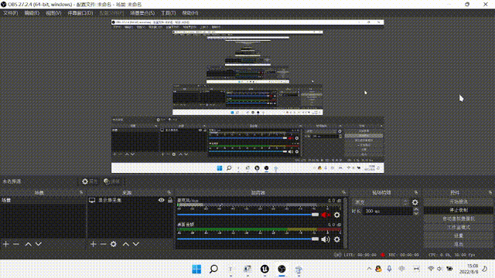Pop out Sources dock with header icon

pyautogui.click(x=169, y=192)
